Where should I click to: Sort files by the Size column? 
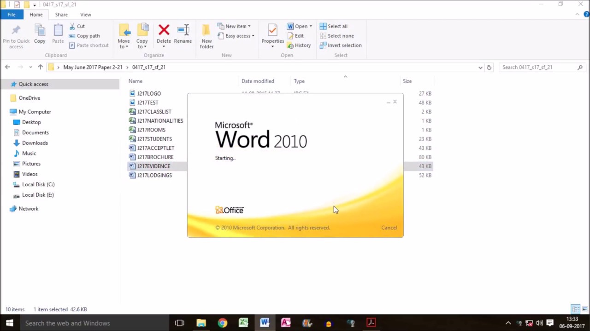point(407,81)
